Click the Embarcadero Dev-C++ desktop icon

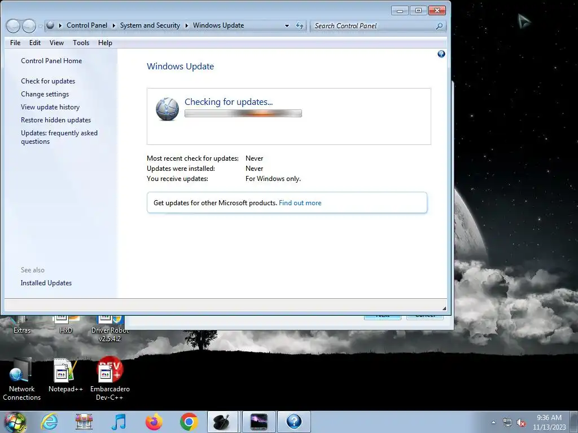[x=110, y=379]
